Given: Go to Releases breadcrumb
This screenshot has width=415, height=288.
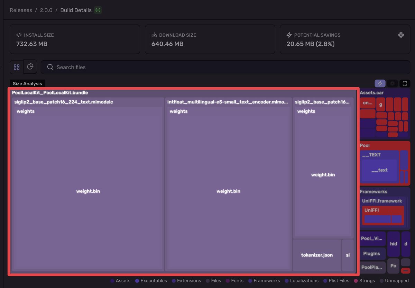Looking at the screenshot, I should [x=21, y=10].
